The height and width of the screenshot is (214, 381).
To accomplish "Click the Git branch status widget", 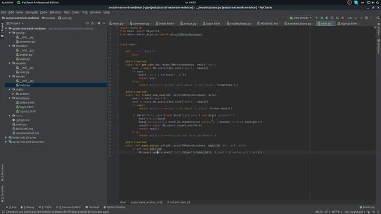I will click(x=355, y=212).
